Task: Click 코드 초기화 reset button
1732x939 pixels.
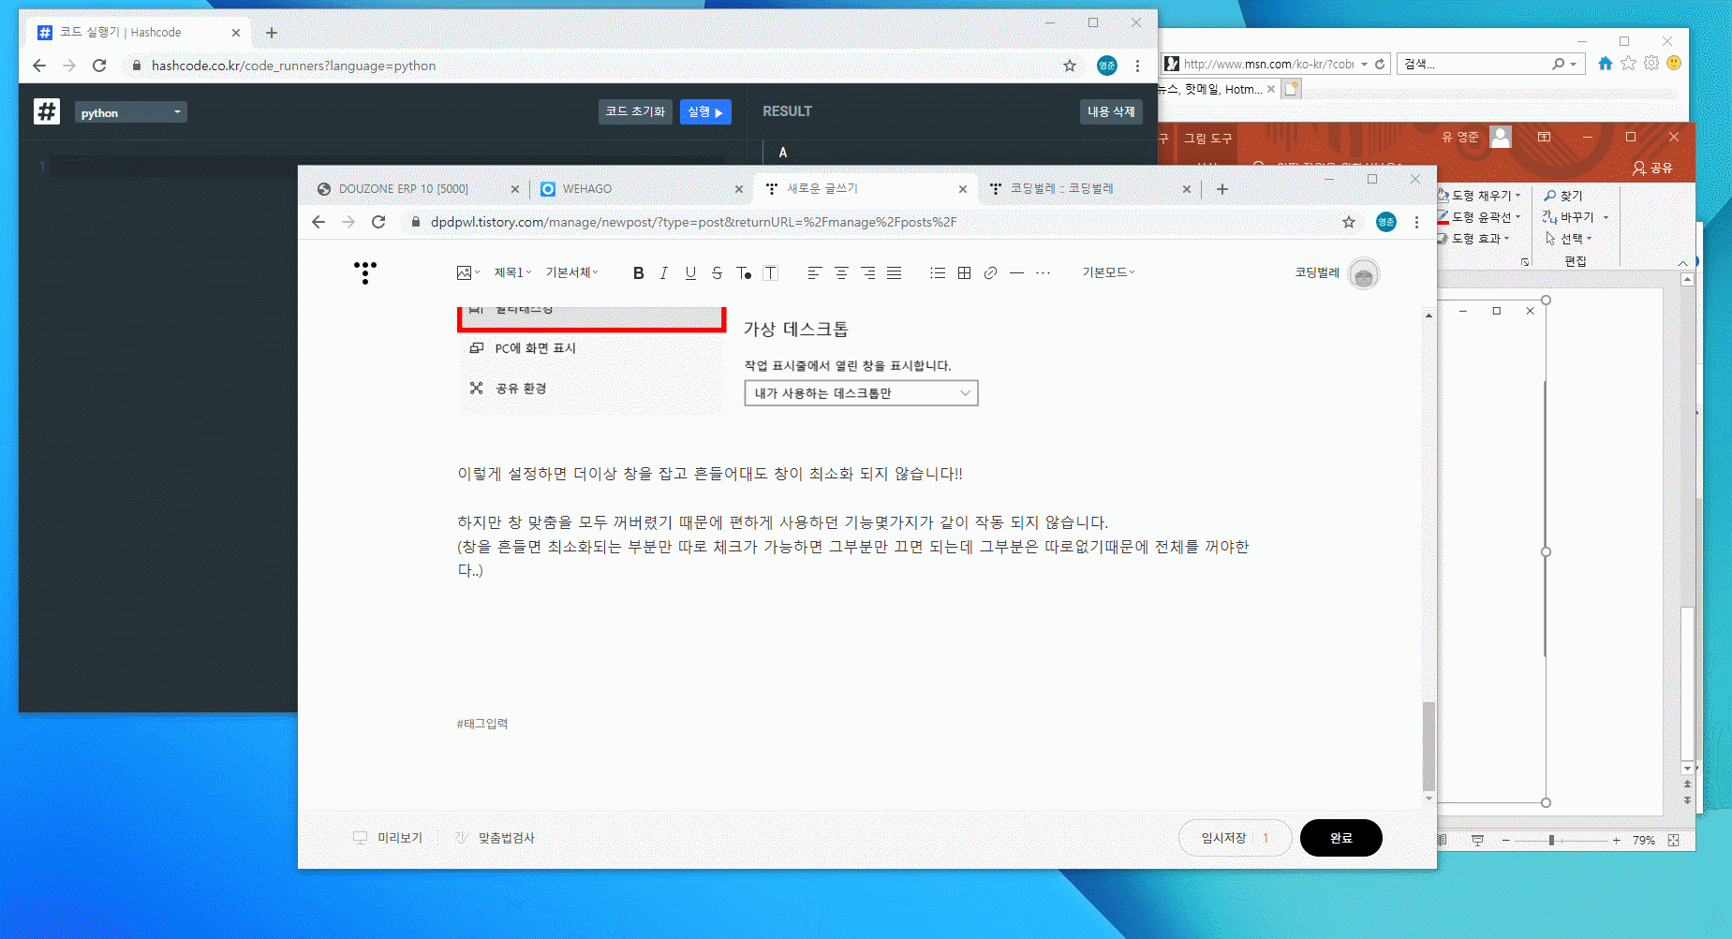Action: [635, 111]
